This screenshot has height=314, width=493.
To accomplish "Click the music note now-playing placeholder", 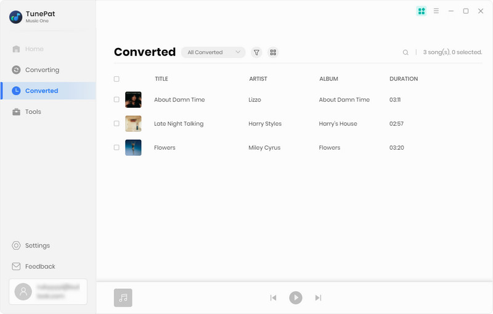I will pos(123,297).
